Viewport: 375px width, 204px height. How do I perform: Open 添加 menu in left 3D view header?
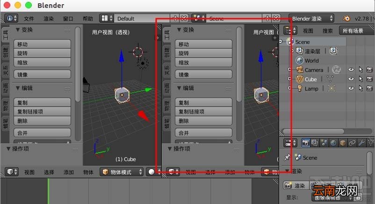(69, 172)
